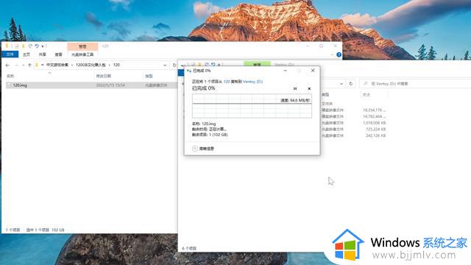Click the properties quick access icon in 120 window
The width and height of the screenshot is (471, 265).
click(17, 46)
